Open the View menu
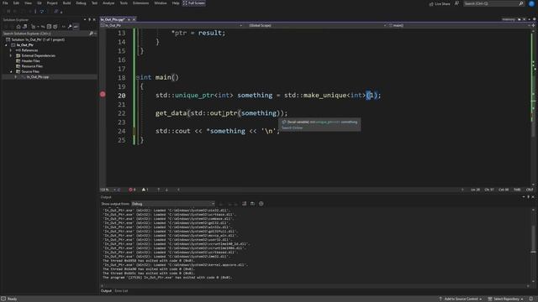The height and width of the screenshot is (302, 538). pos(28,3)
